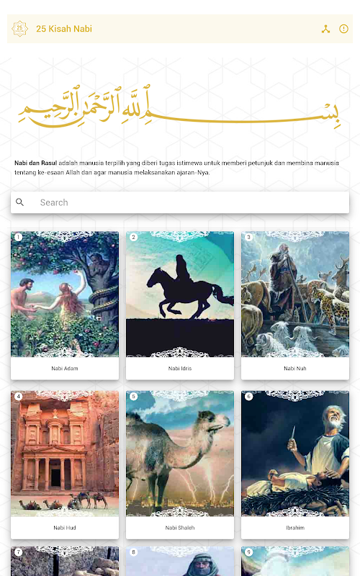This screenshot has height=576, width=360.
Task: Click the 25 Kisah Nabi app logo
Action: [20, 29]
